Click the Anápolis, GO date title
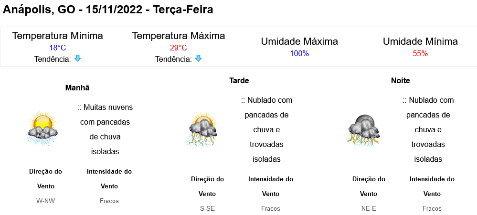Image resolution: width=477 pixels, height=215 pixels. [x=108, y=10]
